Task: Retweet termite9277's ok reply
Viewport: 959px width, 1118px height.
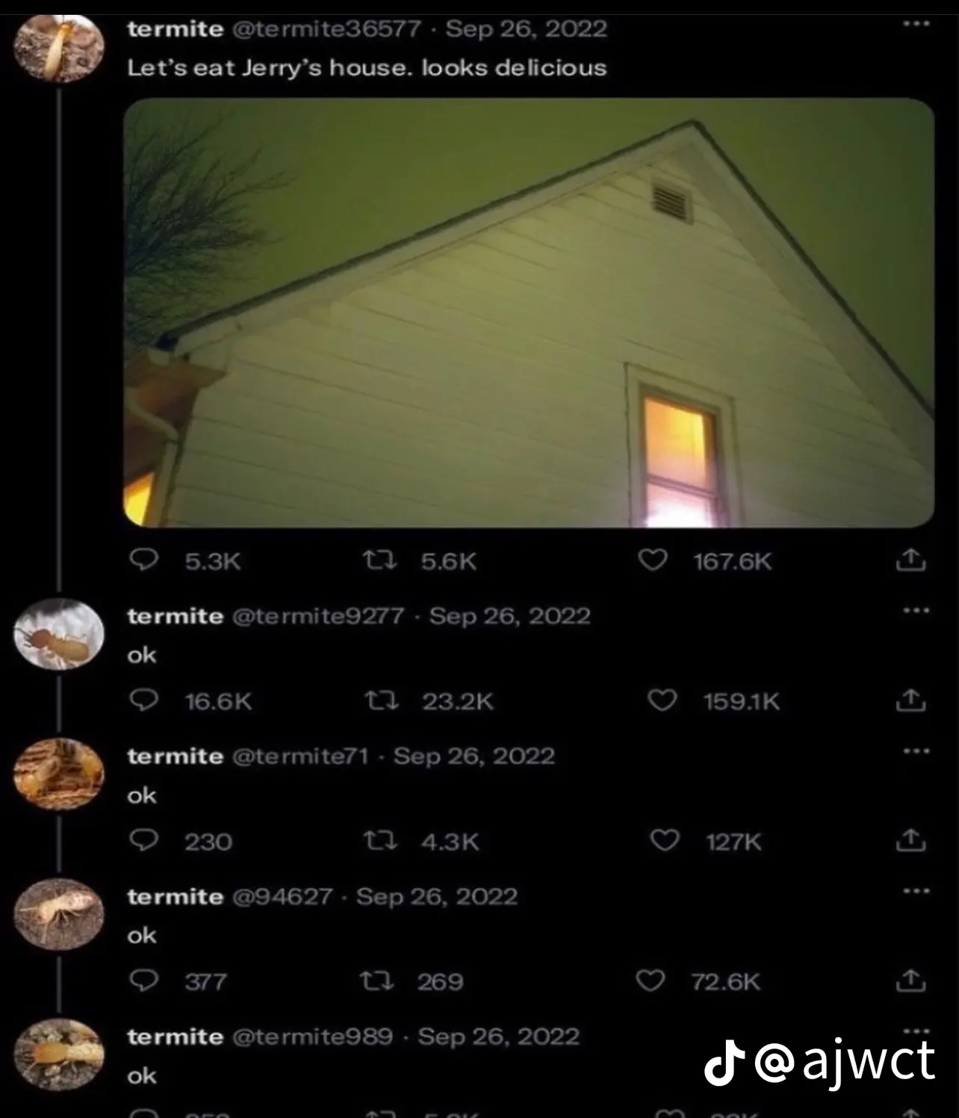Action: (x=382, y=701)
